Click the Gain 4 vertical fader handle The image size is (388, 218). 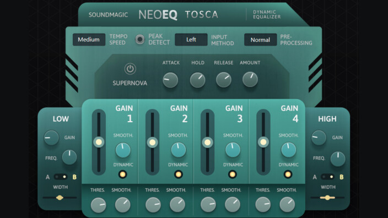coord(263,142)
